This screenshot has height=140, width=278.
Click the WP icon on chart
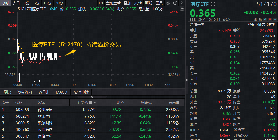182,9
